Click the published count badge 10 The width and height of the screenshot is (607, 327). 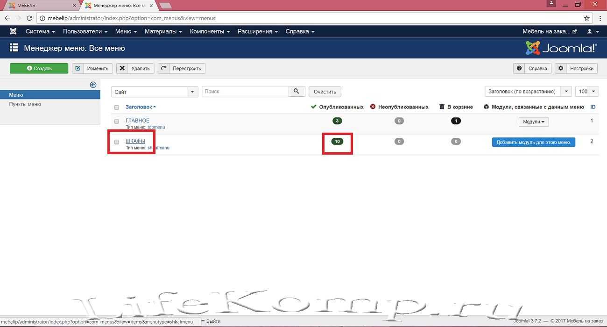pyautogui.click(x=337, y=142)
